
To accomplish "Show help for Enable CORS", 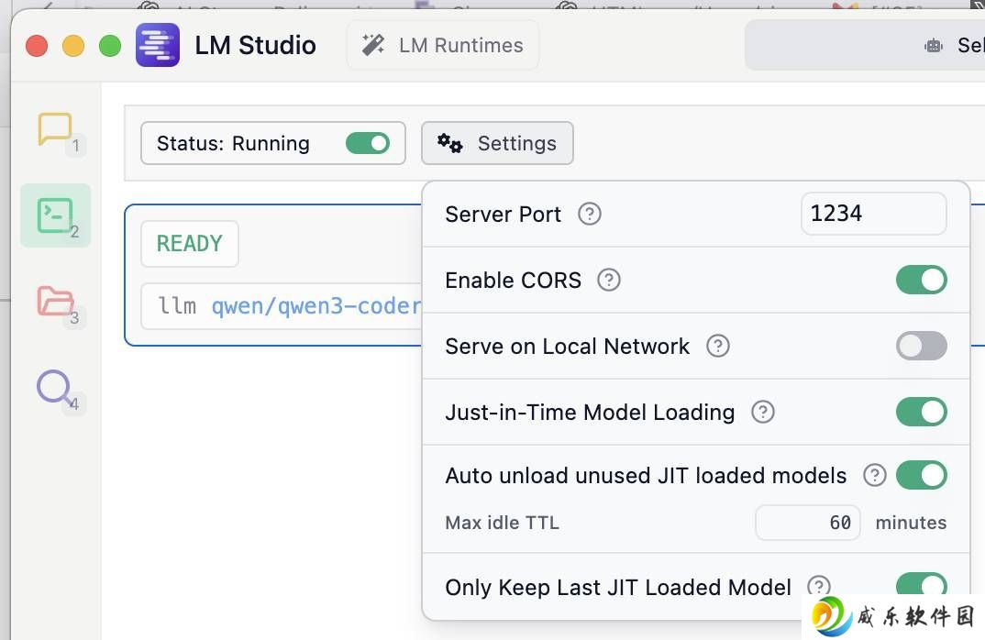I will pos(609,281).
